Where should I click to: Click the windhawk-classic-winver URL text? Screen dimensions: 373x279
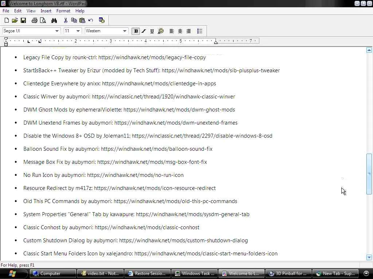coord(164,97)
